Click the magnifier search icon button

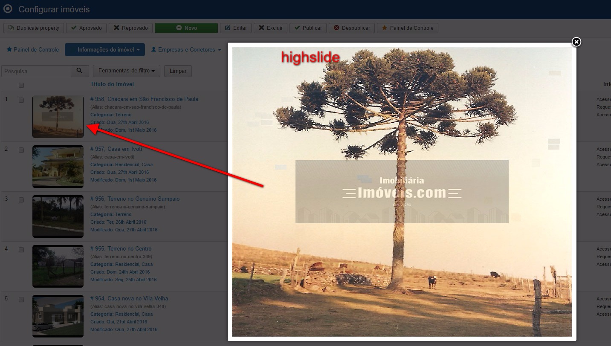[80, 71]
